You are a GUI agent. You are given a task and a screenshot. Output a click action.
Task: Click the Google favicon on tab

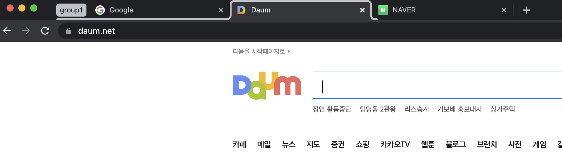pyautogui.click(x=100, y=10)
